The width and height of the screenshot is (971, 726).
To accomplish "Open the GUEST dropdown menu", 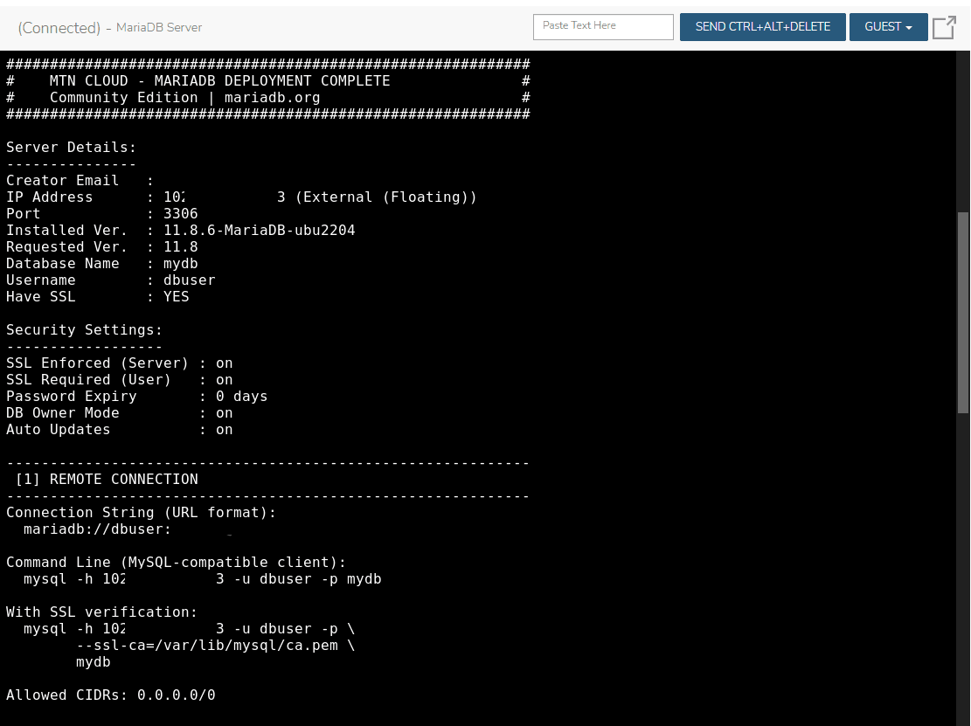I will pyautogui.click(x=888, y=27).
